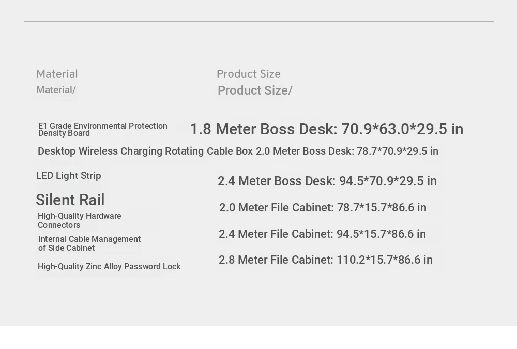This screenshot has height=349, width=517.
Task: Click 'Desktop Wireless Charging Rotating Cable Box' text
Action: coord(145,151)
